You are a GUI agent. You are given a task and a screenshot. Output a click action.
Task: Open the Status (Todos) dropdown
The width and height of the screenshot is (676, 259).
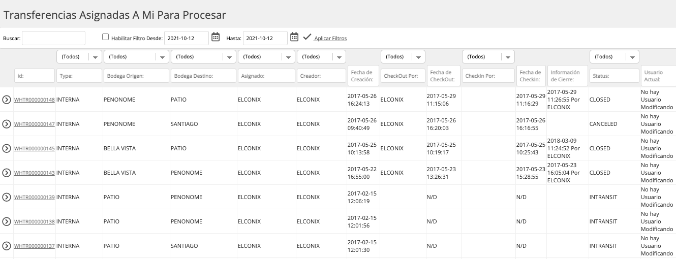tap(614, 57)
